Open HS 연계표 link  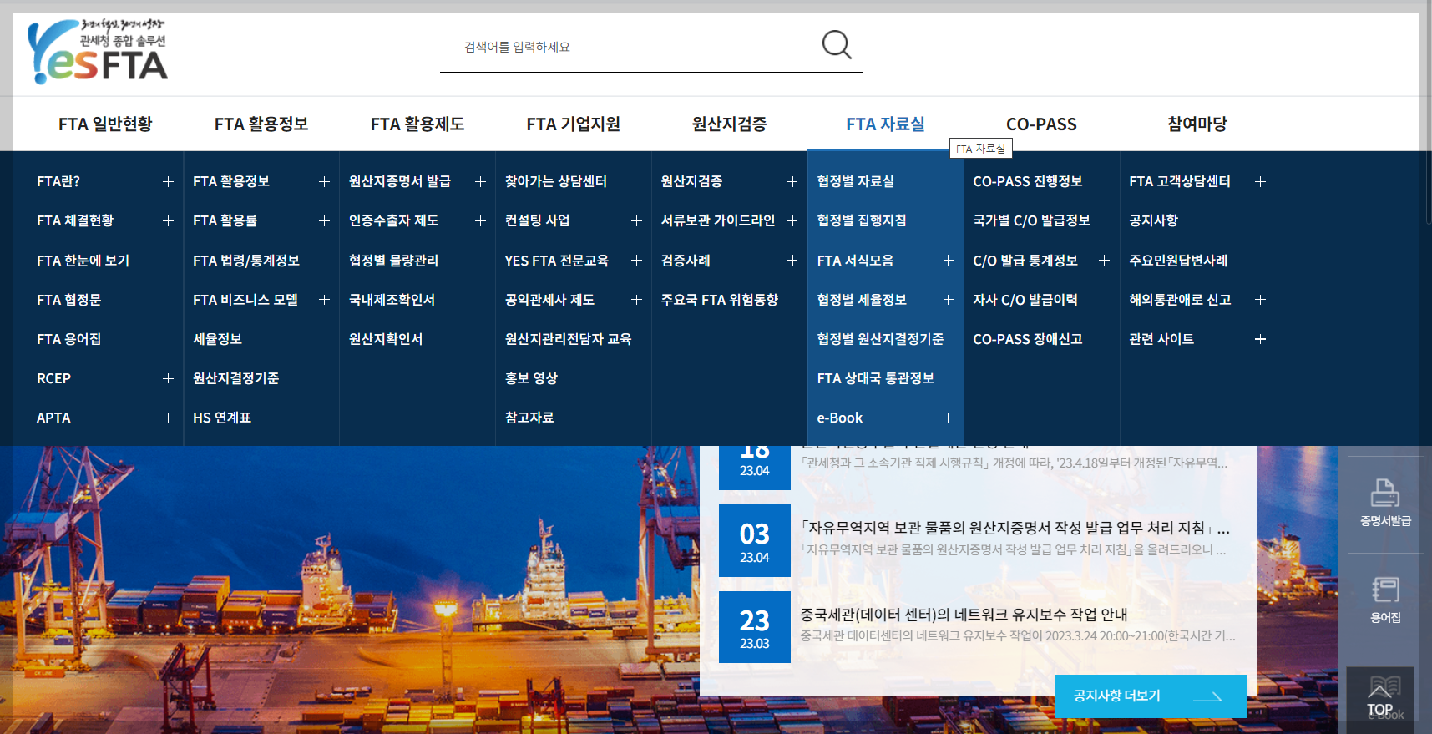click(221, 418)
